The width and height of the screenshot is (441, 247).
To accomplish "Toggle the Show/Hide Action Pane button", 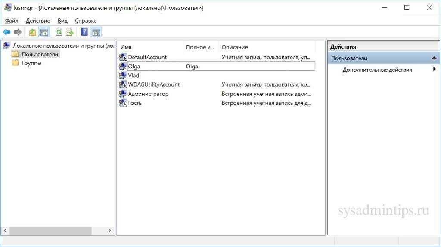I will (96, 32).
